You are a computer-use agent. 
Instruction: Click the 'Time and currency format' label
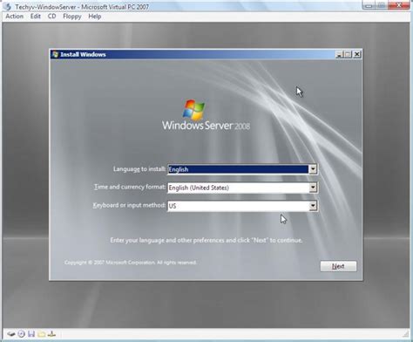(130, 187)
